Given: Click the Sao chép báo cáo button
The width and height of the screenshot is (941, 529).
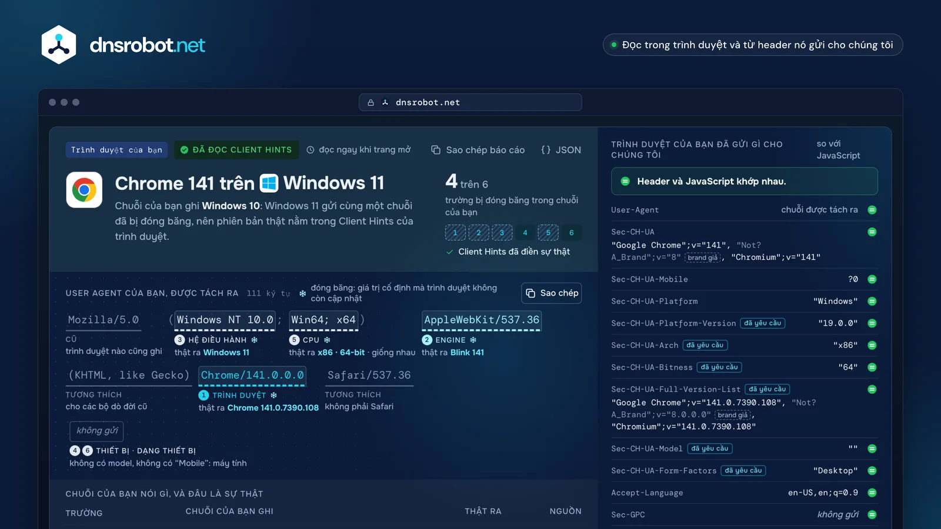Looking at the screenshot, I should [478, 150].
